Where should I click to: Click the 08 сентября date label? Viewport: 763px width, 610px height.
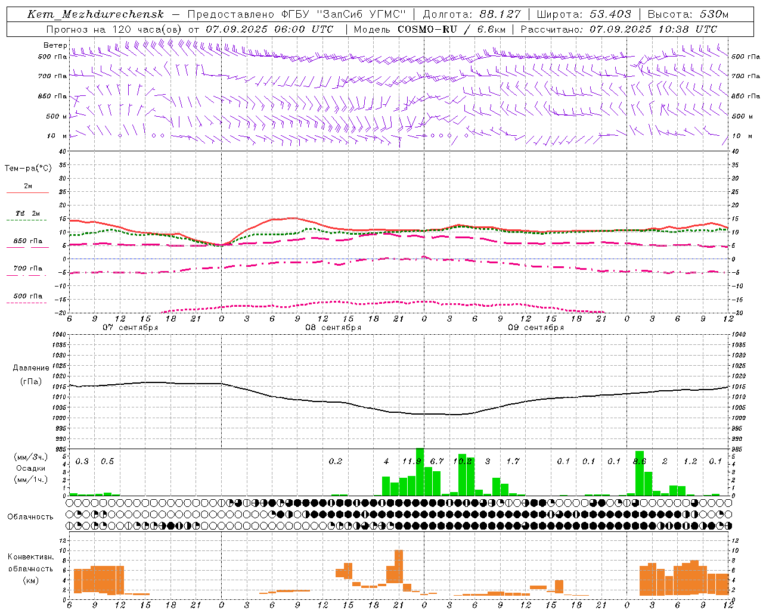[333, 328]
